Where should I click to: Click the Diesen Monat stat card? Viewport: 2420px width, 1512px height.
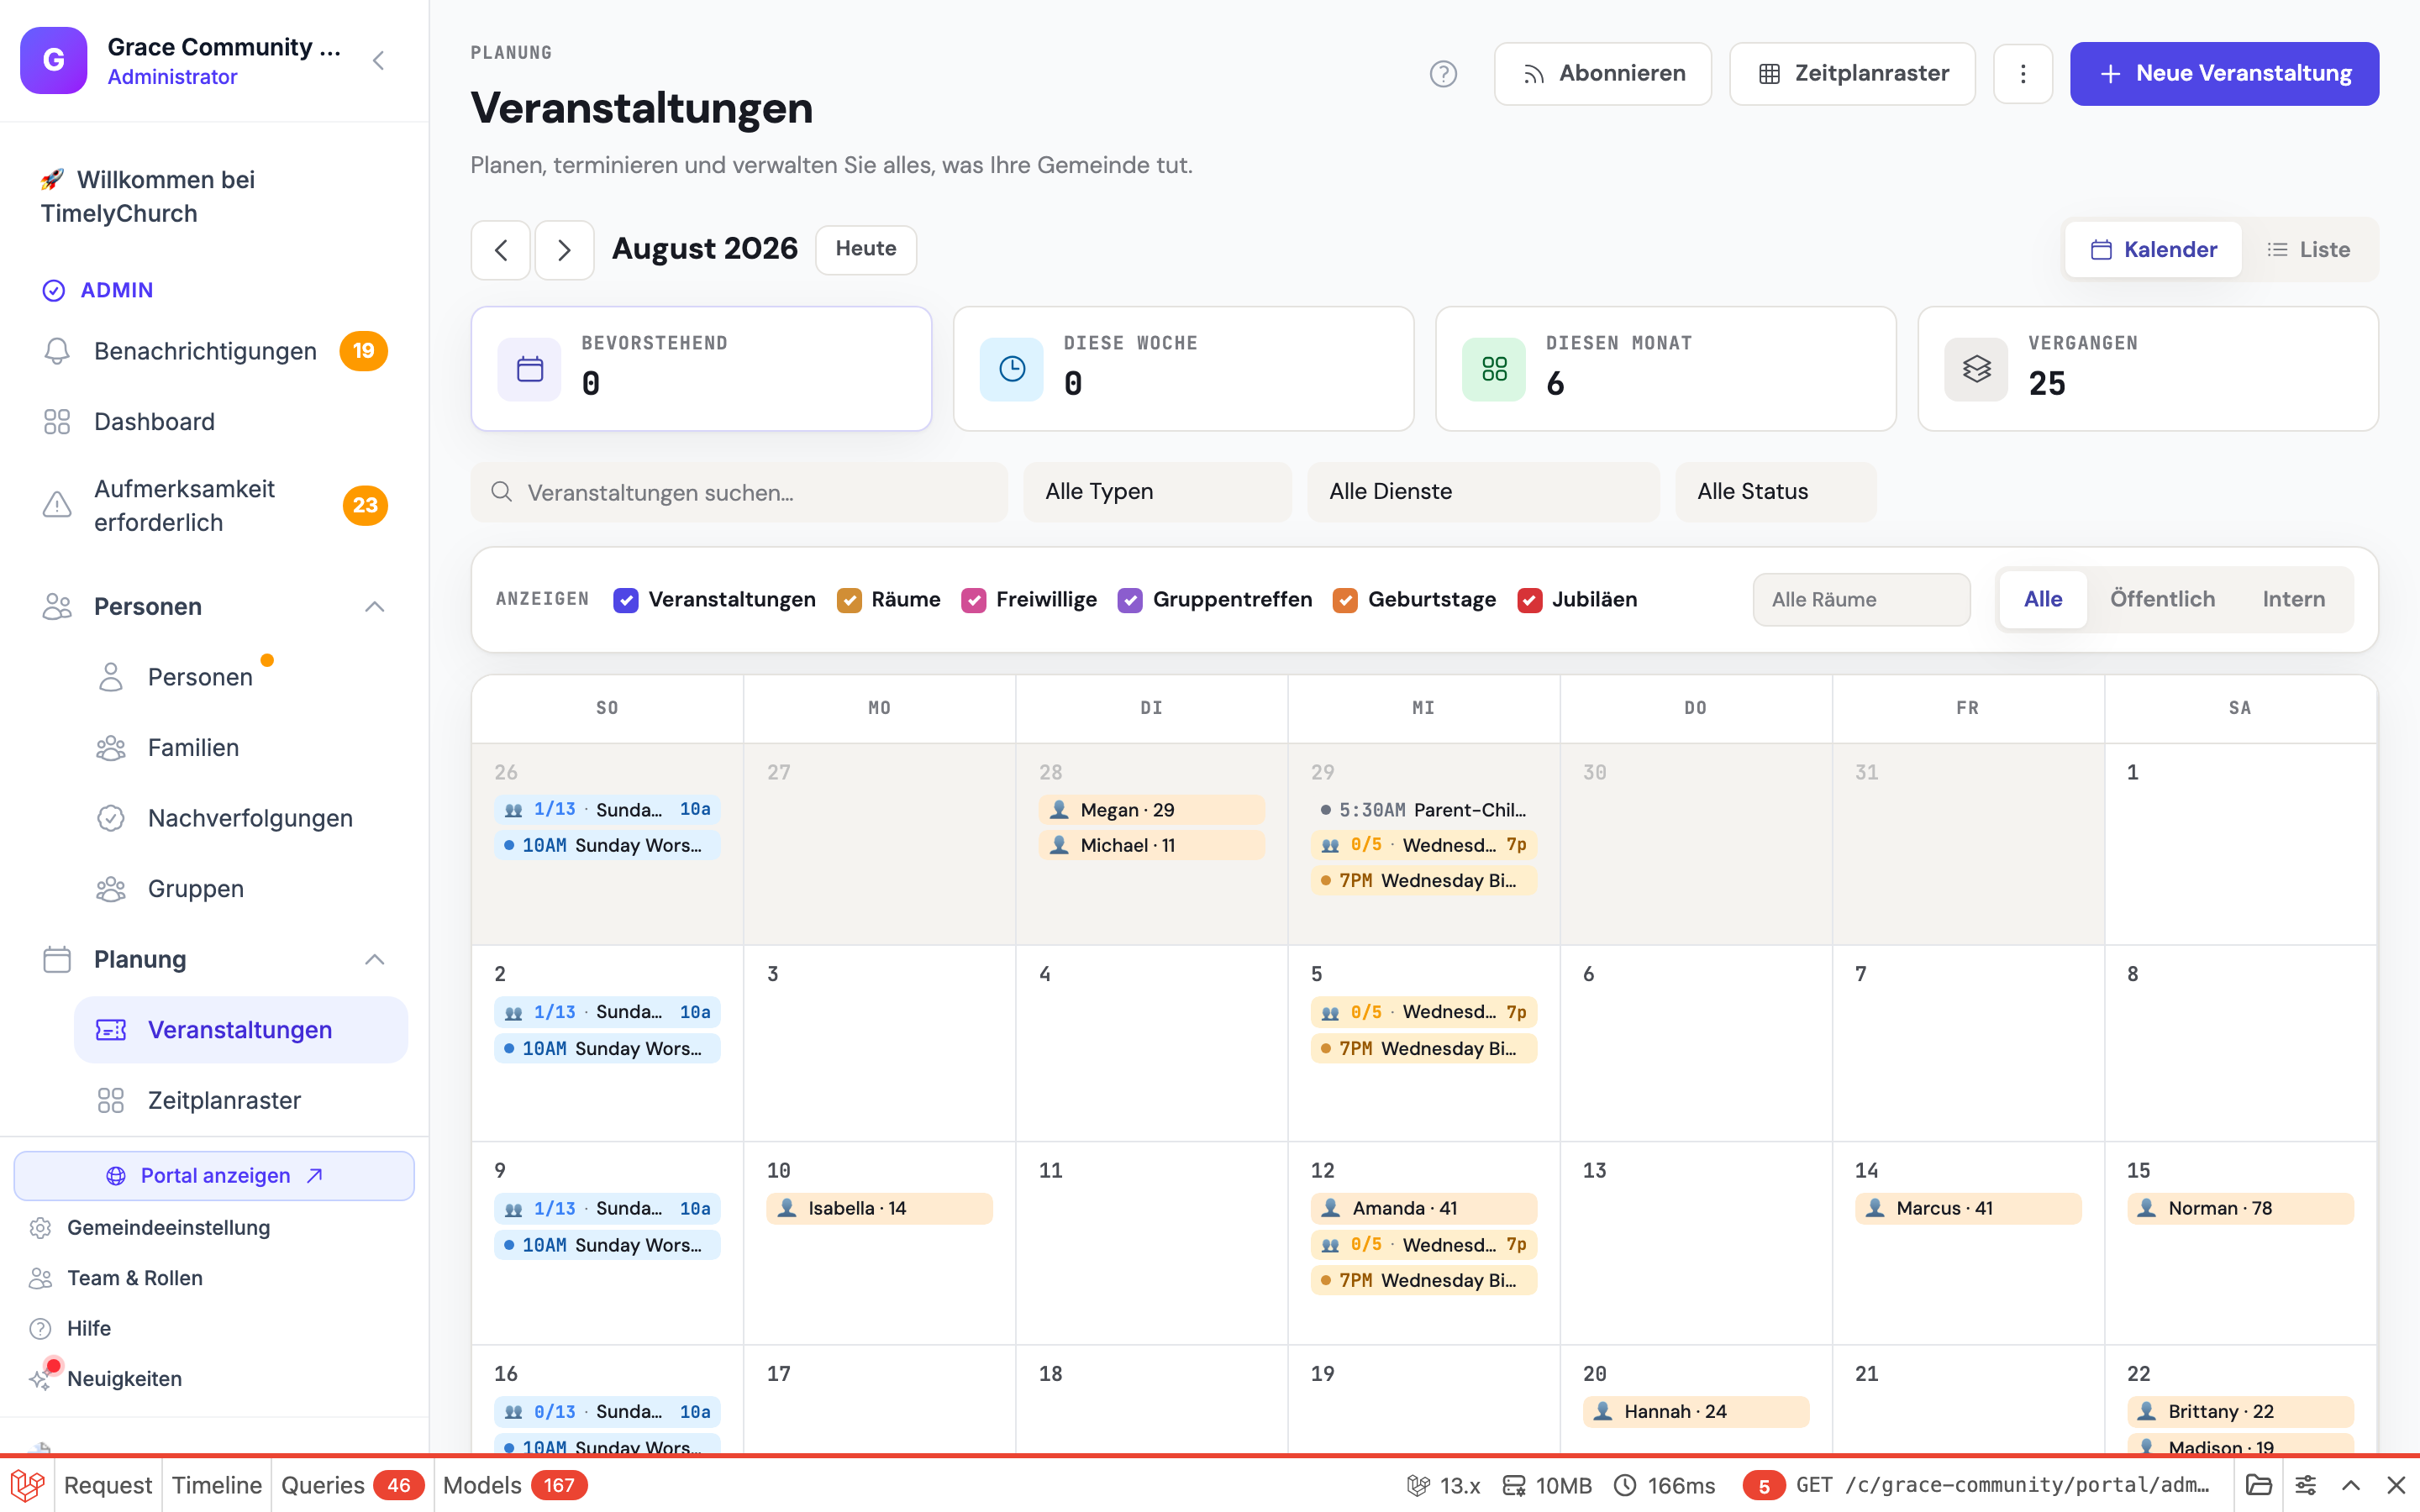tap(1665, 369)
